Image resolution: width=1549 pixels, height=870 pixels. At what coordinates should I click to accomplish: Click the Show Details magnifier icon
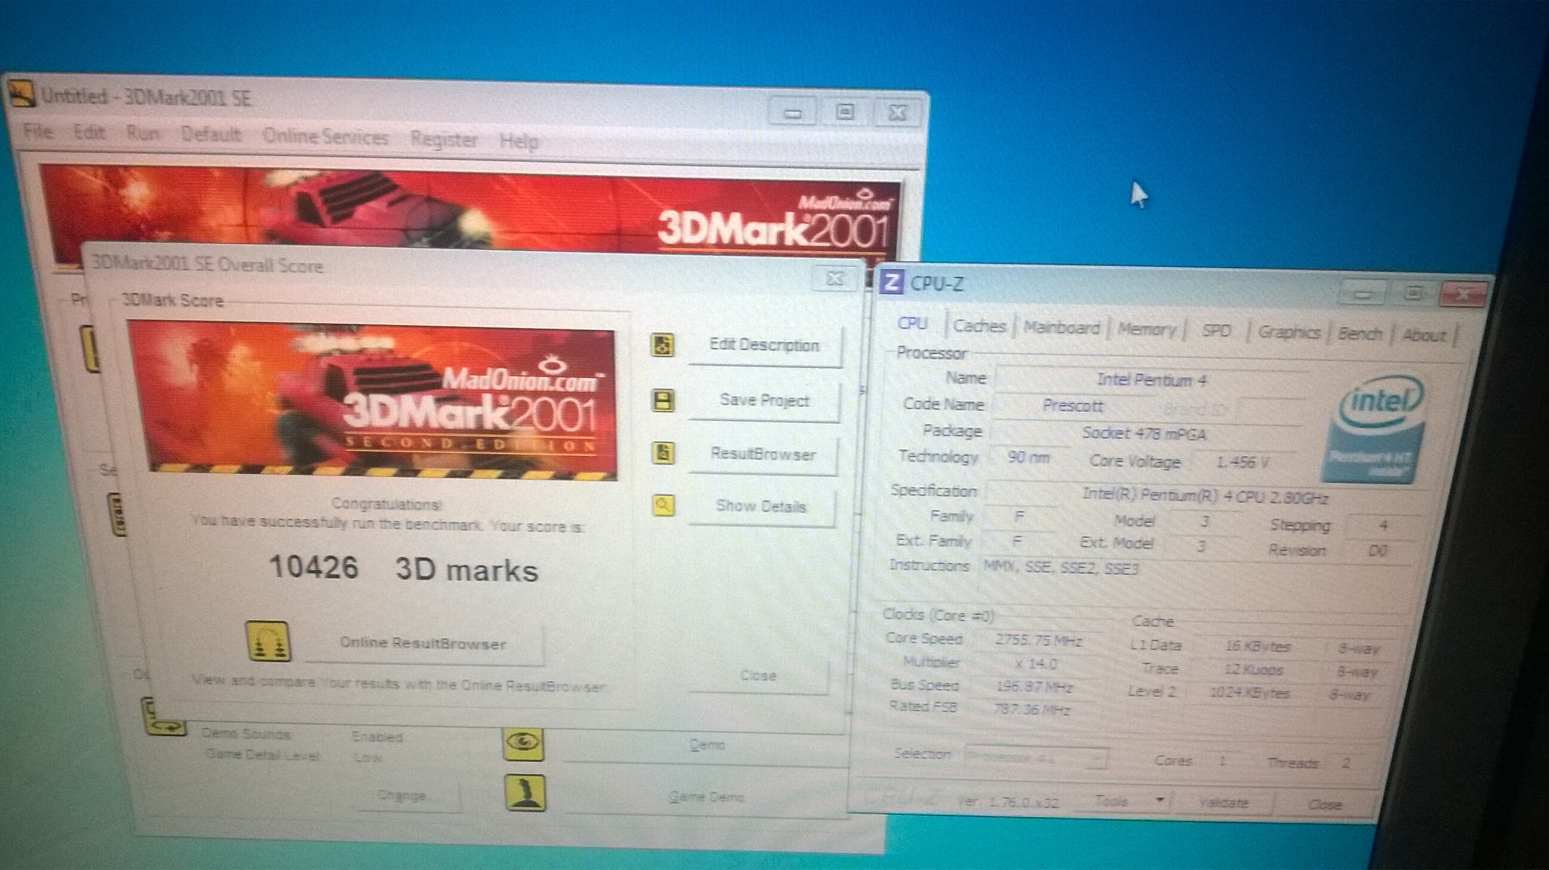(x=663, y=505)
